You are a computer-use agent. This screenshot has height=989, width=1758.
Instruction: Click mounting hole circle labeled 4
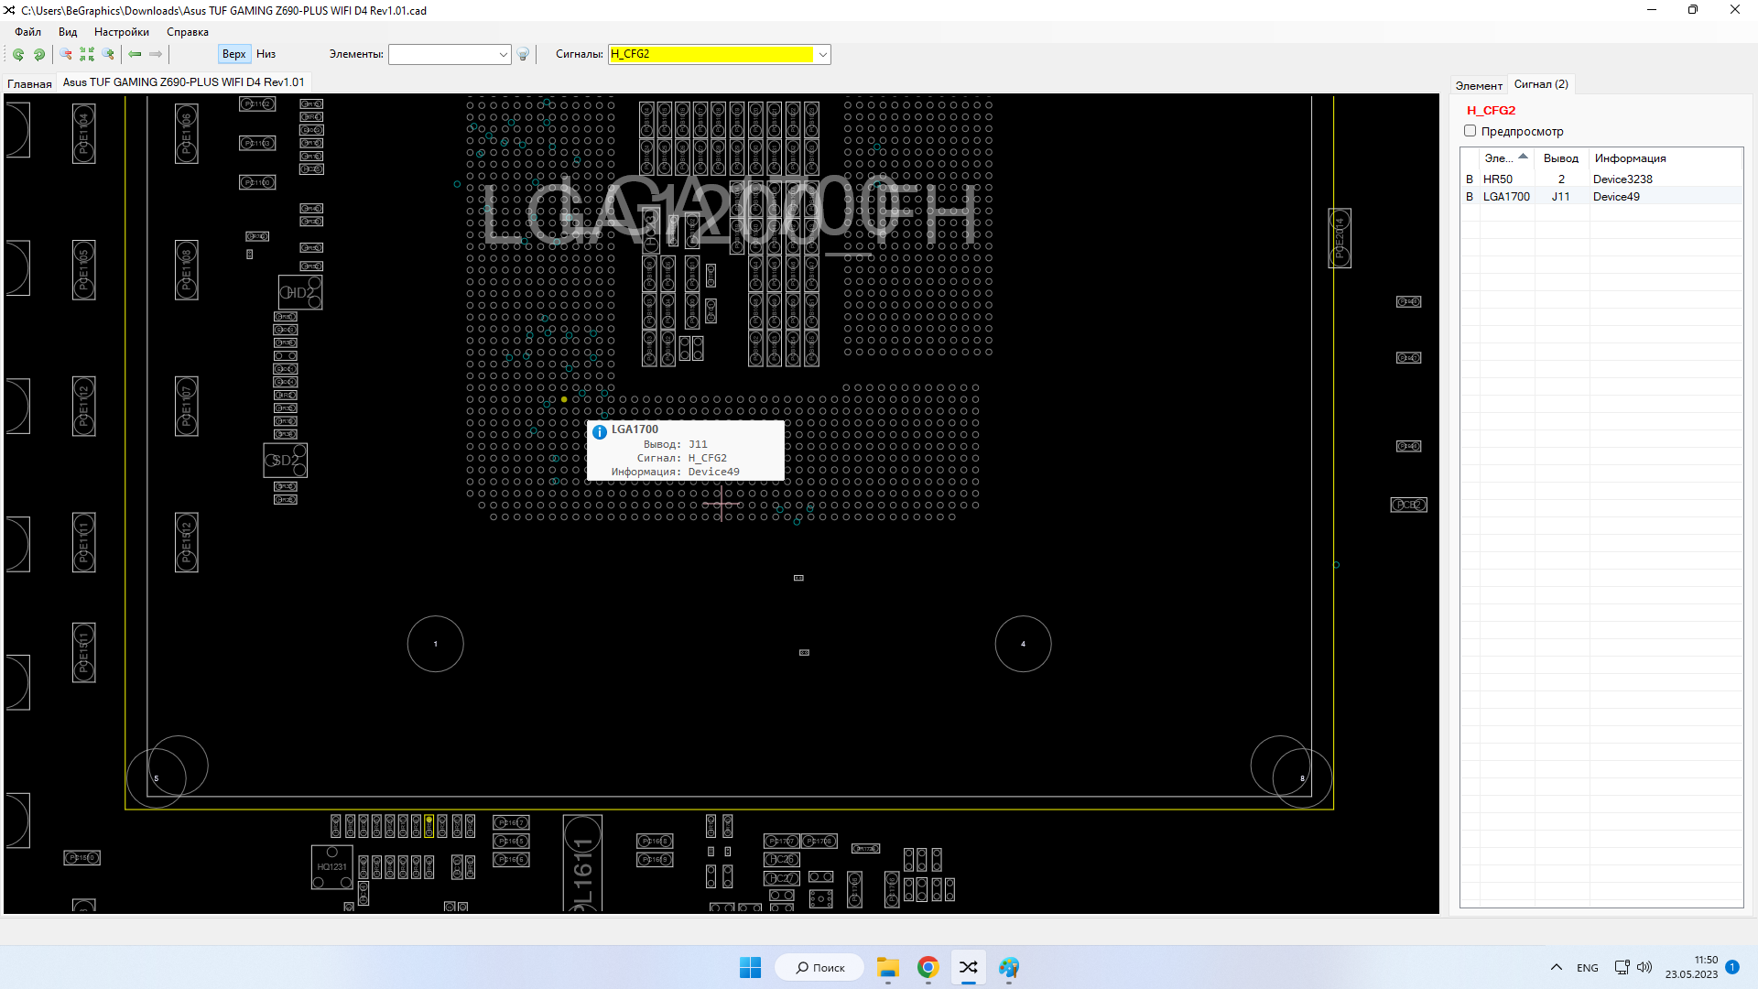[x=1023, y=644]
